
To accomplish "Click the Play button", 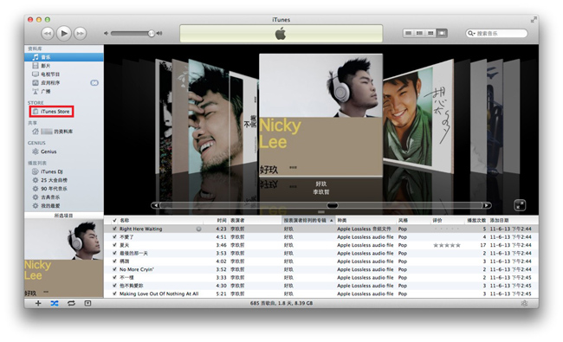I will click(64, 34).
